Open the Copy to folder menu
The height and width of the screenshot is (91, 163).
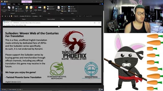[31, 9]
